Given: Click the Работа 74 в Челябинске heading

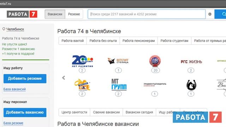Looking at the screenshot, I should pos(89,31).
